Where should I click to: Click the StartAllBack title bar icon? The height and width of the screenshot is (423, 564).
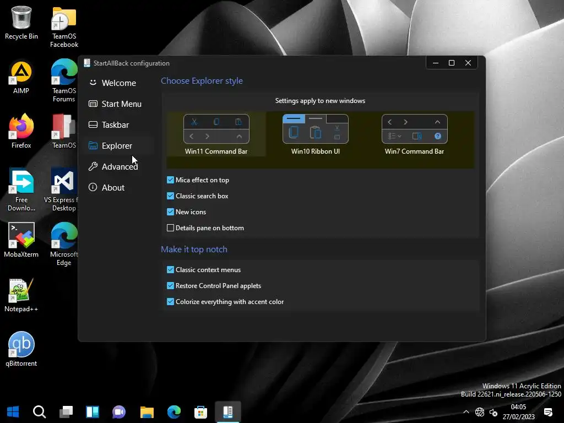tap(87, 63)
